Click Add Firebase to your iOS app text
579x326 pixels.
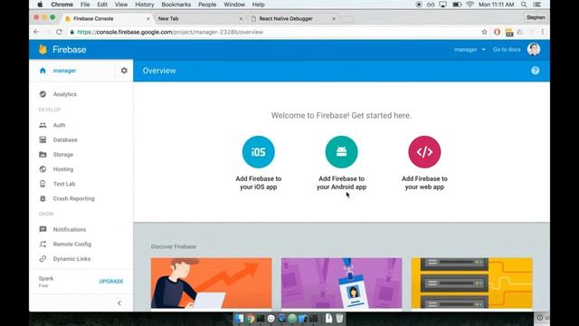[x=259, y=183]
